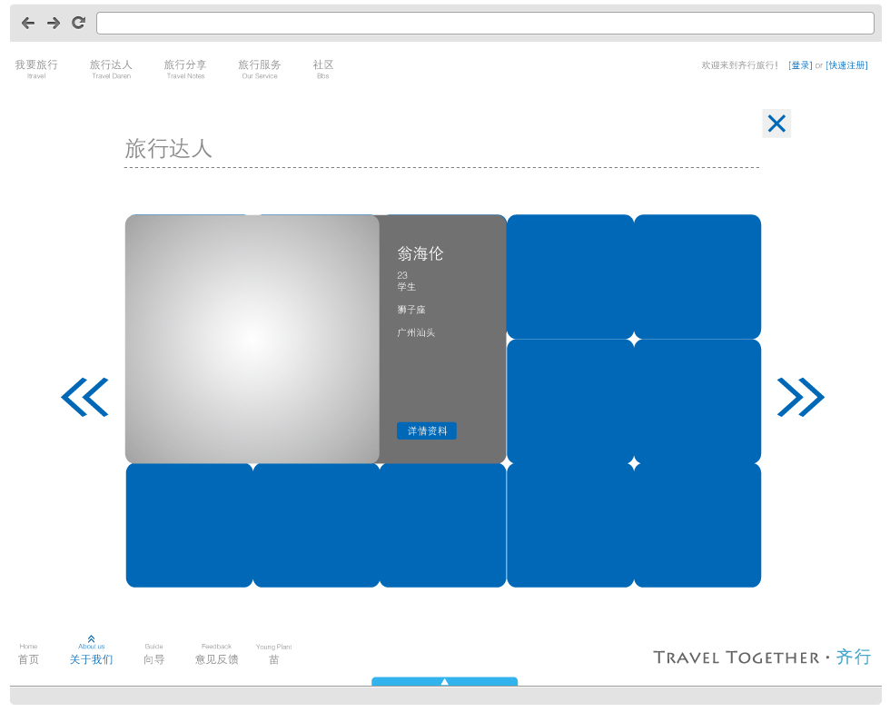Open the 旅行分享 Travel Notes menu

185,68
